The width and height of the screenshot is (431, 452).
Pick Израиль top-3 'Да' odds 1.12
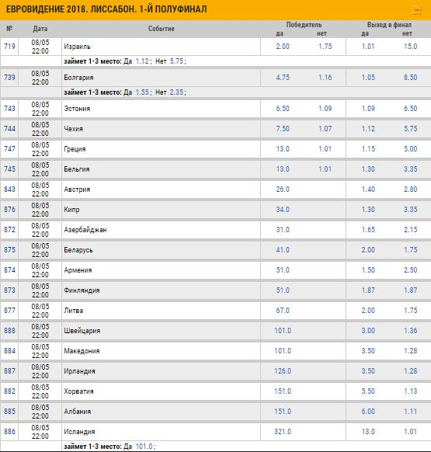pyautogui.click(x=142, y=61)
